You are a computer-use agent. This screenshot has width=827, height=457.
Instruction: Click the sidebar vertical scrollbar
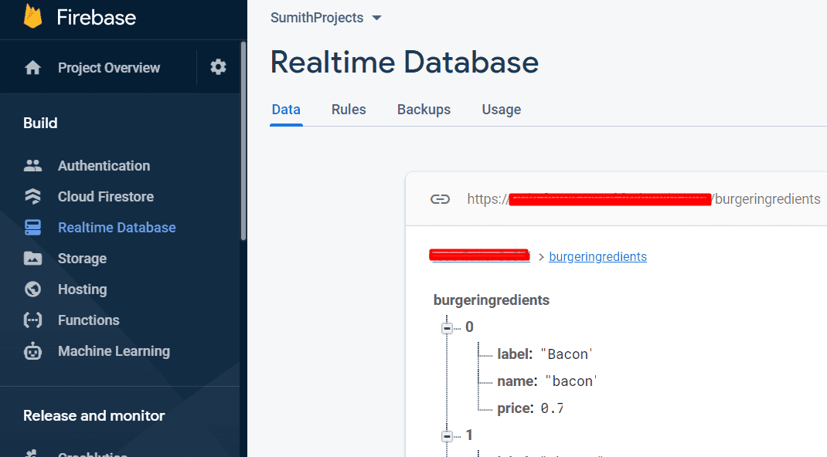[243, 140]
